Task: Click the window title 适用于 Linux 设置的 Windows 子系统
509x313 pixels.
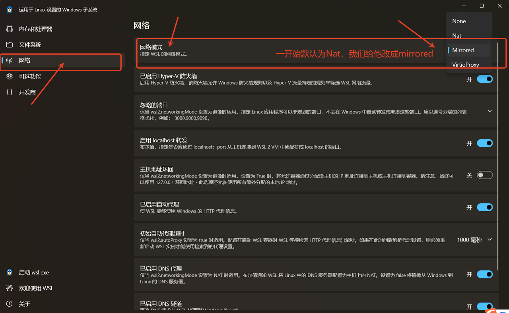Action: (x=58, y=10)
